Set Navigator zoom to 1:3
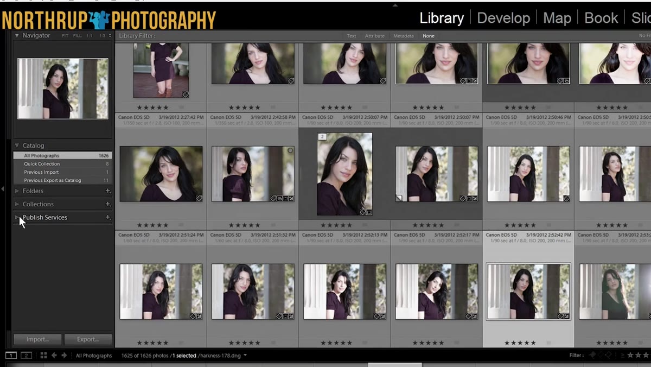The width and height of the screenshot is (651, 367). click(x=102, y=36)
